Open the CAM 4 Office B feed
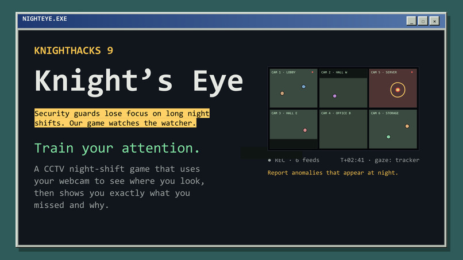Screen dimensions: 463x260 [343, 129]
